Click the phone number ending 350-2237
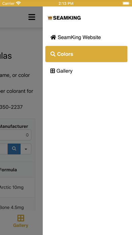This screenshot has height=235, width=132. [11, 107]
